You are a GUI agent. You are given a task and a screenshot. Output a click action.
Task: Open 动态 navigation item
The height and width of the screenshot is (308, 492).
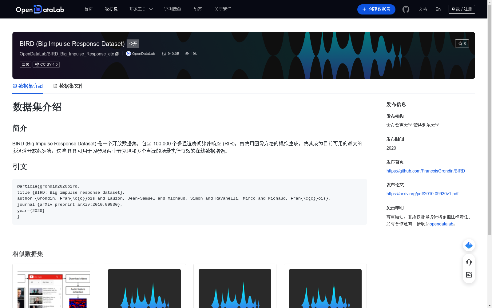(x=198, y=9)
